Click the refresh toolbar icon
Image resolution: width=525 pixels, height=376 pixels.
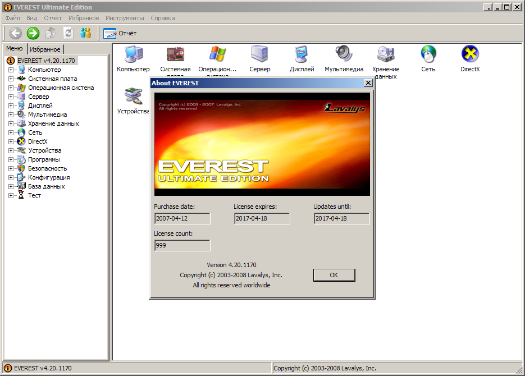(x=68, y=33)
